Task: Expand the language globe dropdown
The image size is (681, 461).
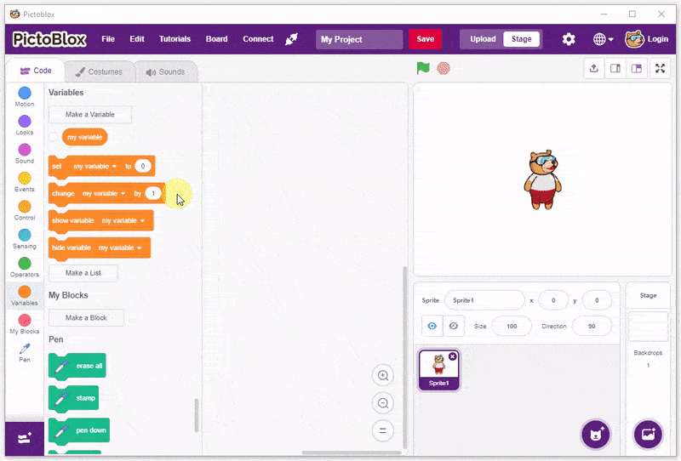Action: pos(604,39)
